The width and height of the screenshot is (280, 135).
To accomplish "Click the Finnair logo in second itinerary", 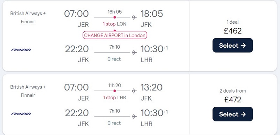I will [x=21, y=114].
